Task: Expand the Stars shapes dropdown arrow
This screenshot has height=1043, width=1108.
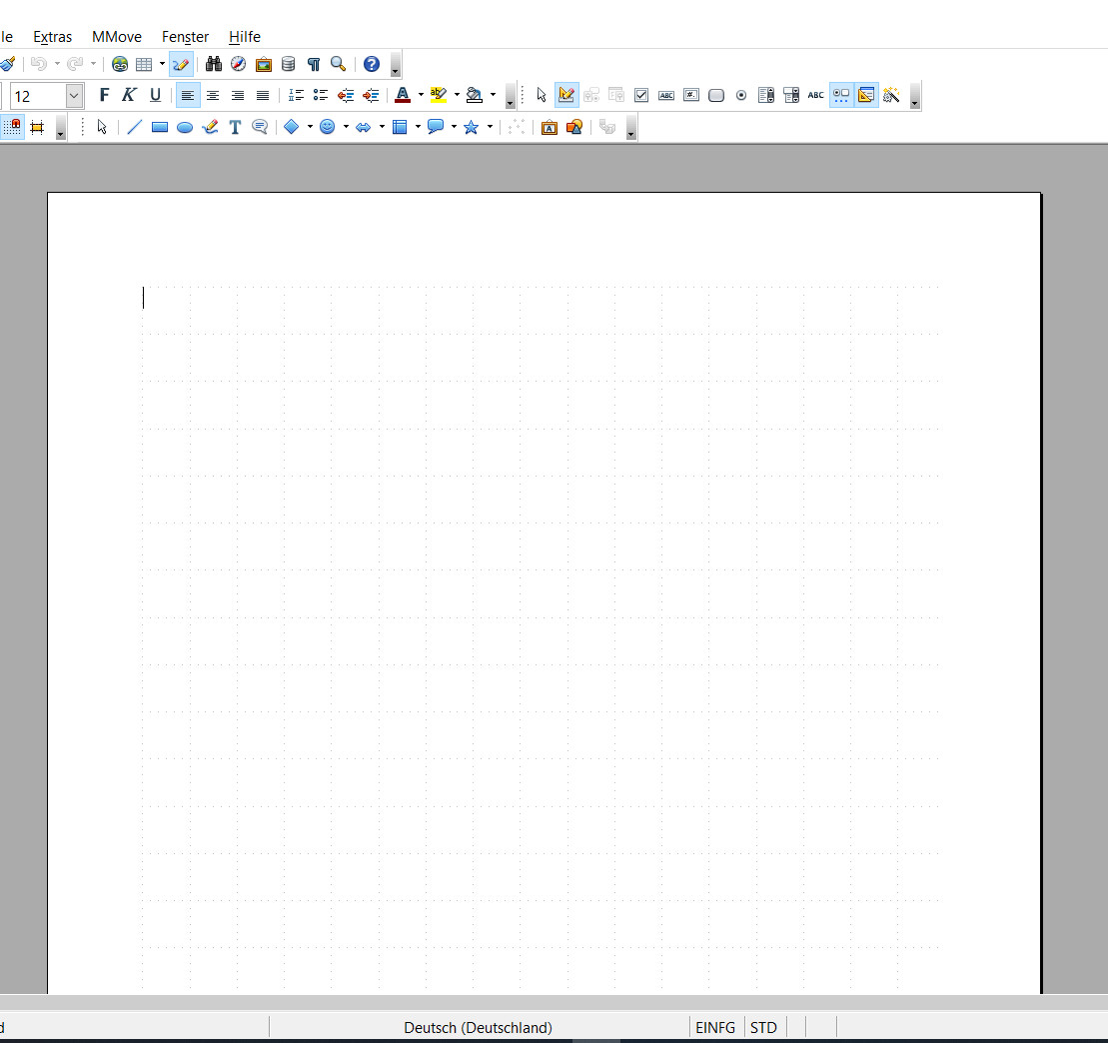Action: click(490, 127)
